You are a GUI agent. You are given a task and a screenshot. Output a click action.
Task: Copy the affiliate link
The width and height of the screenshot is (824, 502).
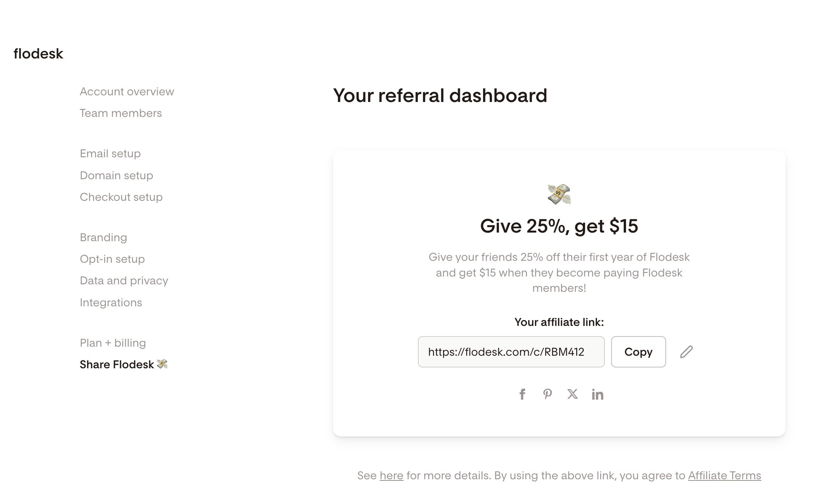click(x=638, y=352)
